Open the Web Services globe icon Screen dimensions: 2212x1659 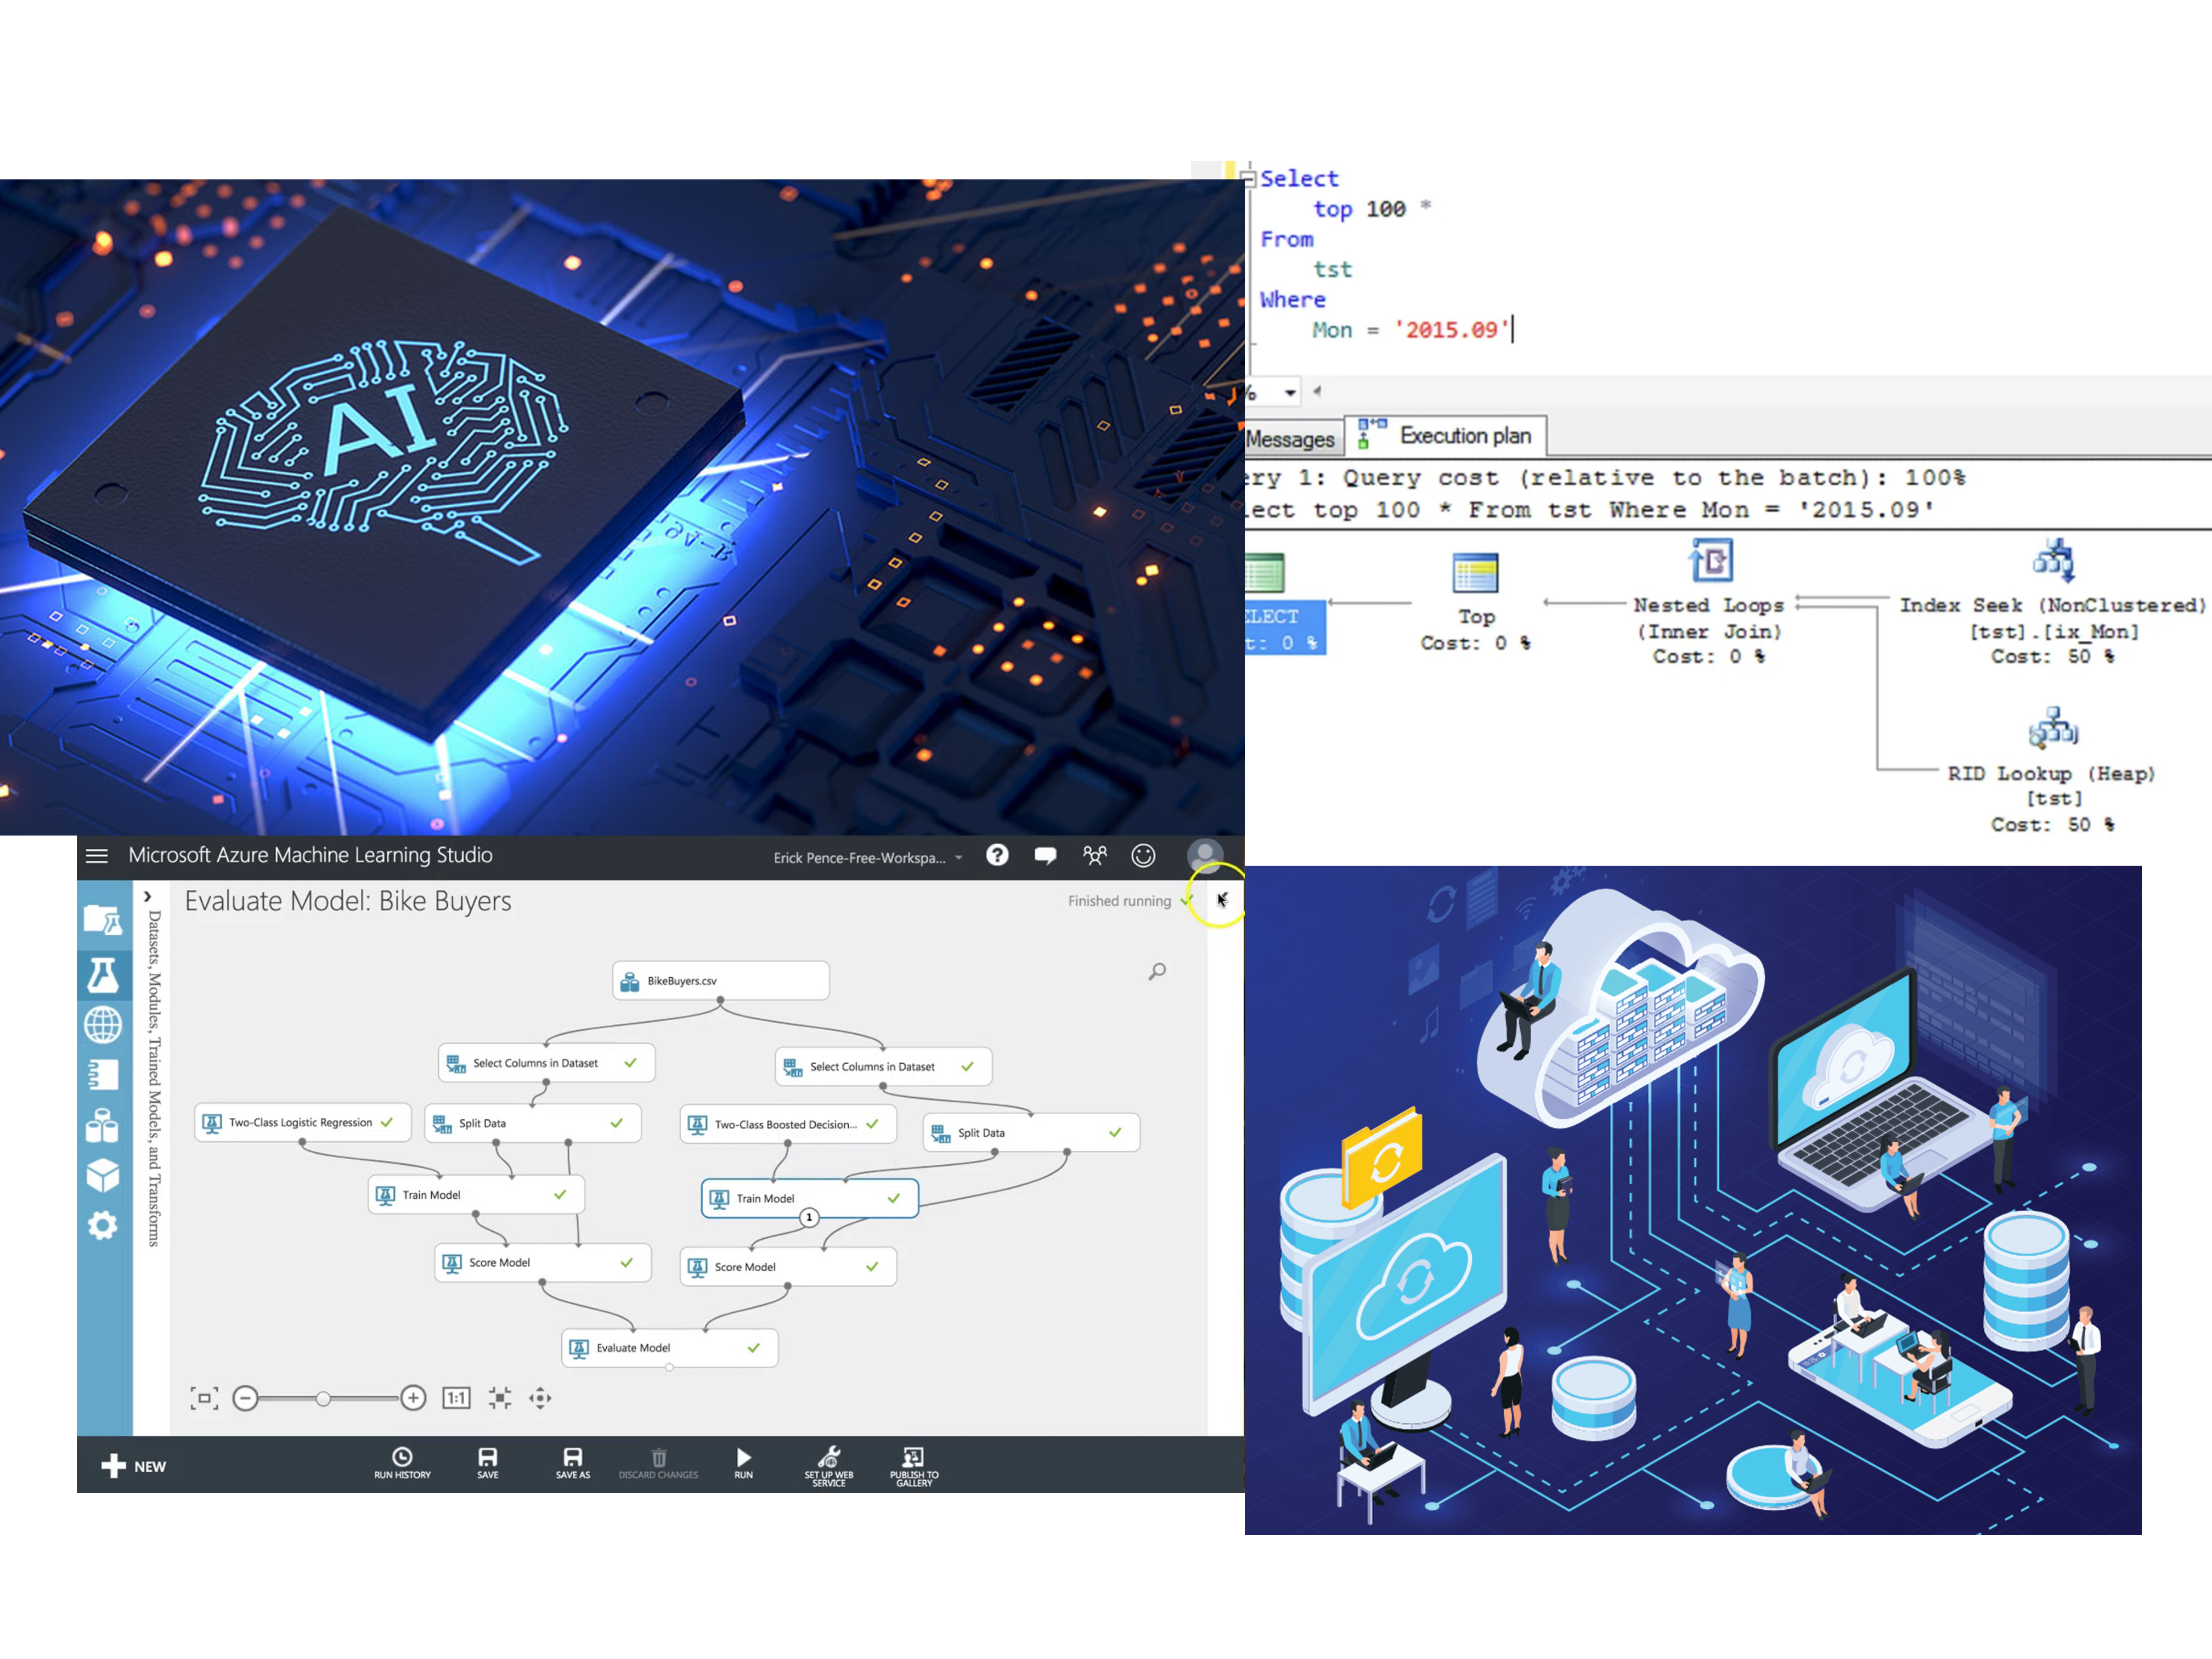tap(103, 1024)
